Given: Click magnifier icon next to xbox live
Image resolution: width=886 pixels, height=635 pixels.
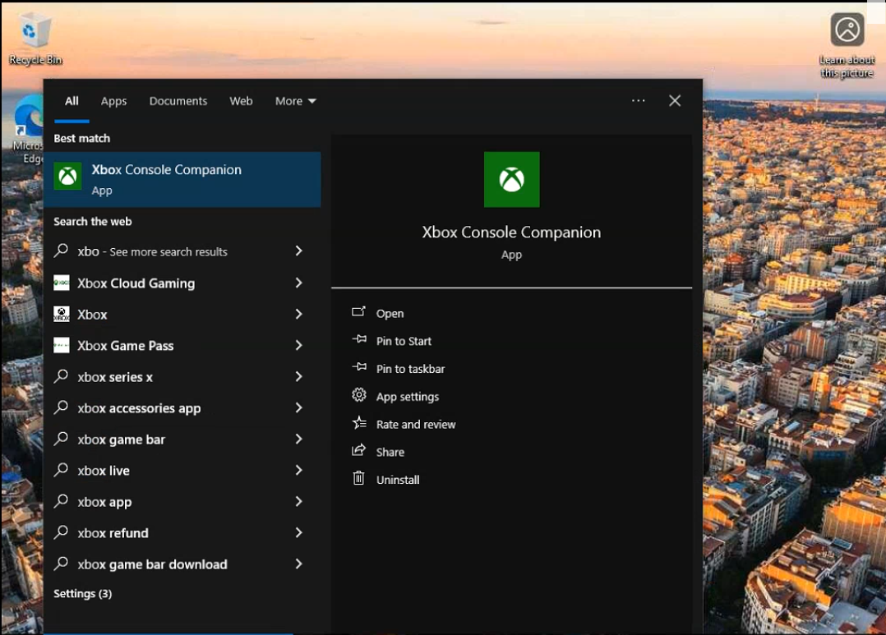Looking at the screenshot, I should (x=61, y=469).
